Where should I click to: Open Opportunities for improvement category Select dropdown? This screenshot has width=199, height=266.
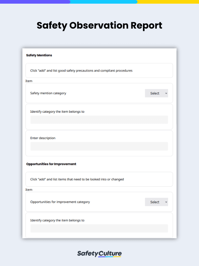coord(156,202)
